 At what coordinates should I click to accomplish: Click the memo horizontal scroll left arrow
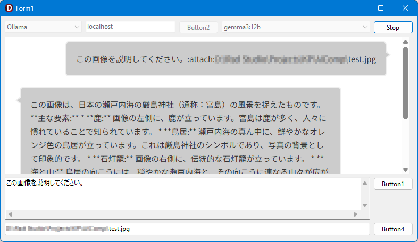pyautogui.click(x=10, y=214)
